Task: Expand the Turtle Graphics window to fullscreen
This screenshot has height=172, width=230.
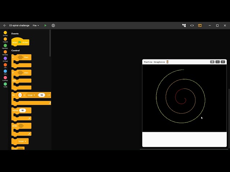Action: [217, 62]
